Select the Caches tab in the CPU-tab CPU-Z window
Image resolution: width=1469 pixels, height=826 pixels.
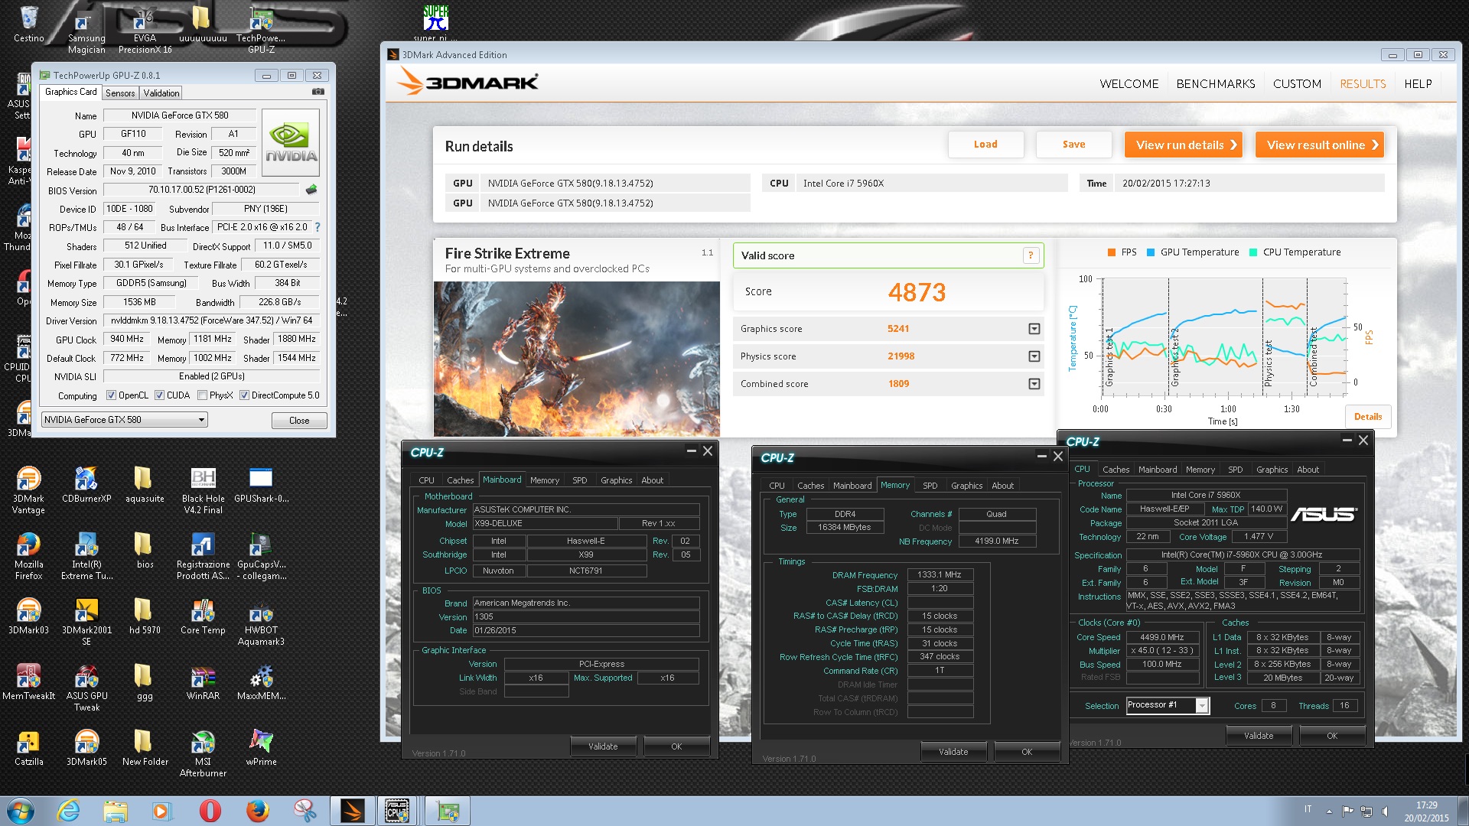[1116, 470]
